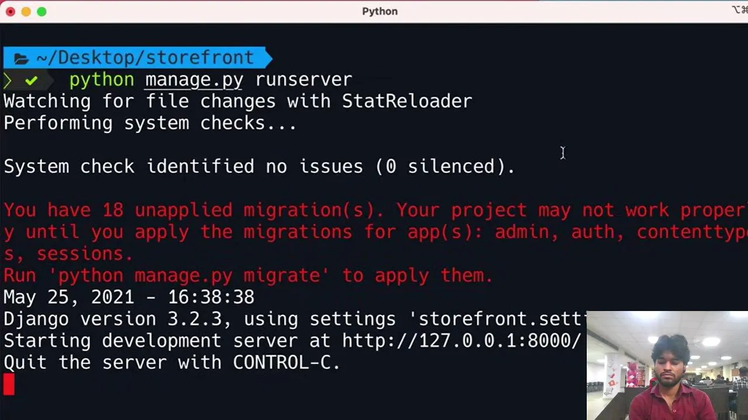This screenshot has height=420, width=748.
Task: Click the Python window title
Action: 380,11
